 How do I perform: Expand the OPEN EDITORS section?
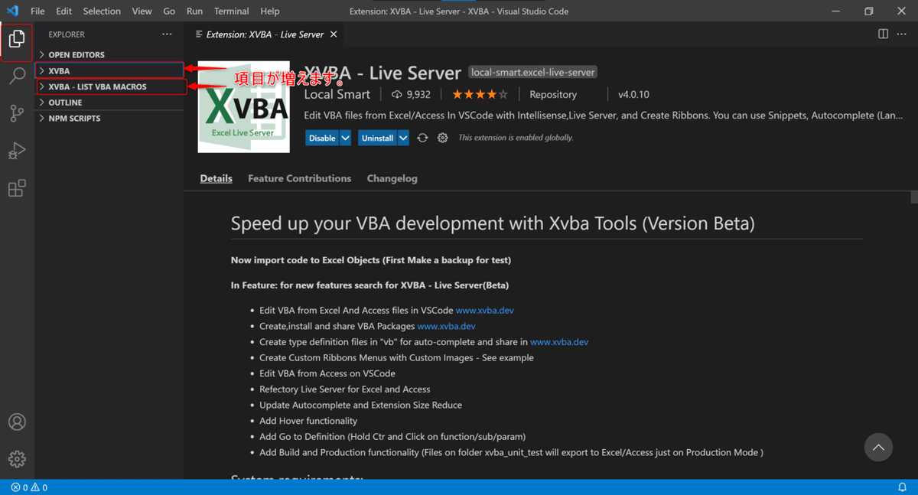[109, 55]
